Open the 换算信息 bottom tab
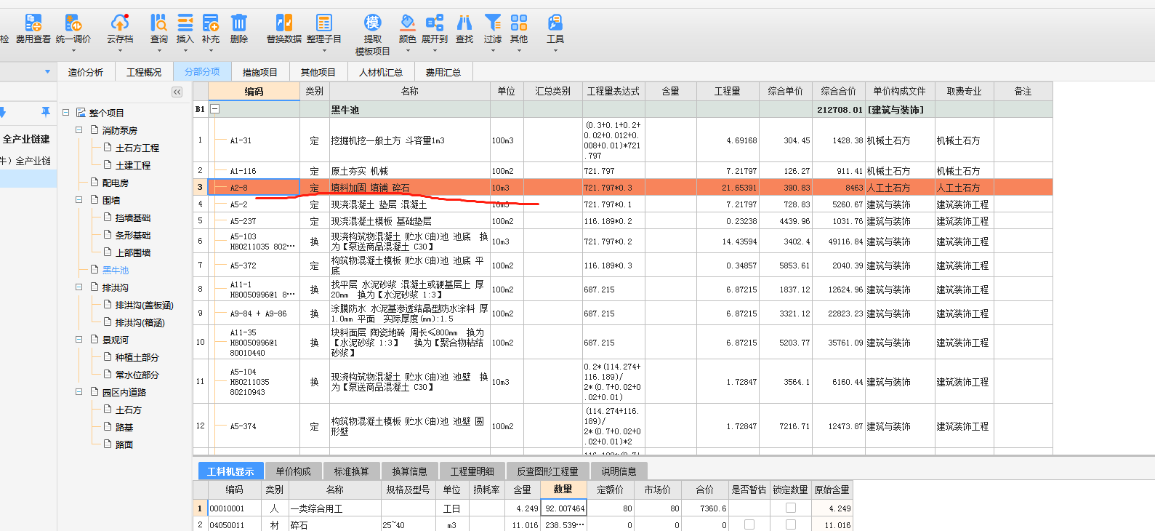Screen dimensions: 1155x531 click(x=409, y=471)
